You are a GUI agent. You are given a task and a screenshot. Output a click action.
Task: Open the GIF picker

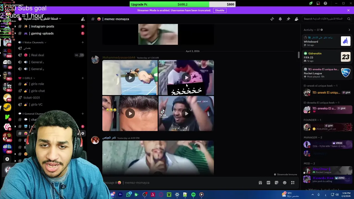point(268,183)
